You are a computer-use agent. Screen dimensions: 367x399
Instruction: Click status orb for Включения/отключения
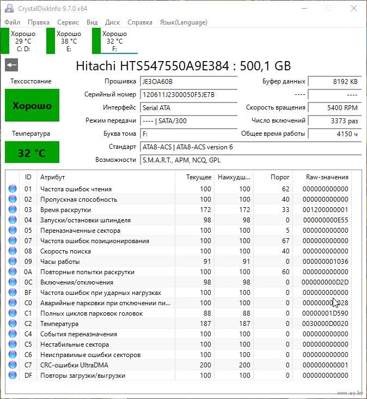click(x=13, y=282)
